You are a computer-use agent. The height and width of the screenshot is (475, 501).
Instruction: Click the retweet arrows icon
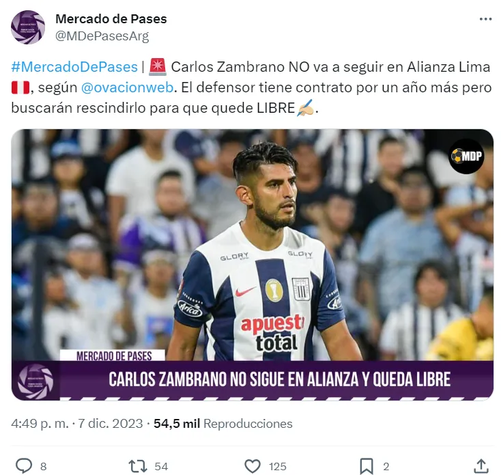click(x=137, y=466)
